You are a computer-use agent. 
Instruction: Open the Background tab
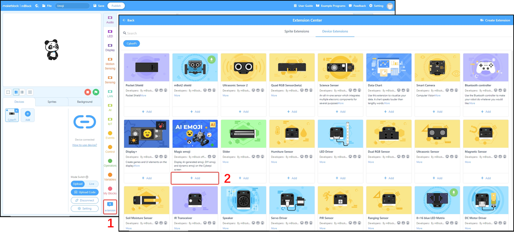(x=84, y=102)
